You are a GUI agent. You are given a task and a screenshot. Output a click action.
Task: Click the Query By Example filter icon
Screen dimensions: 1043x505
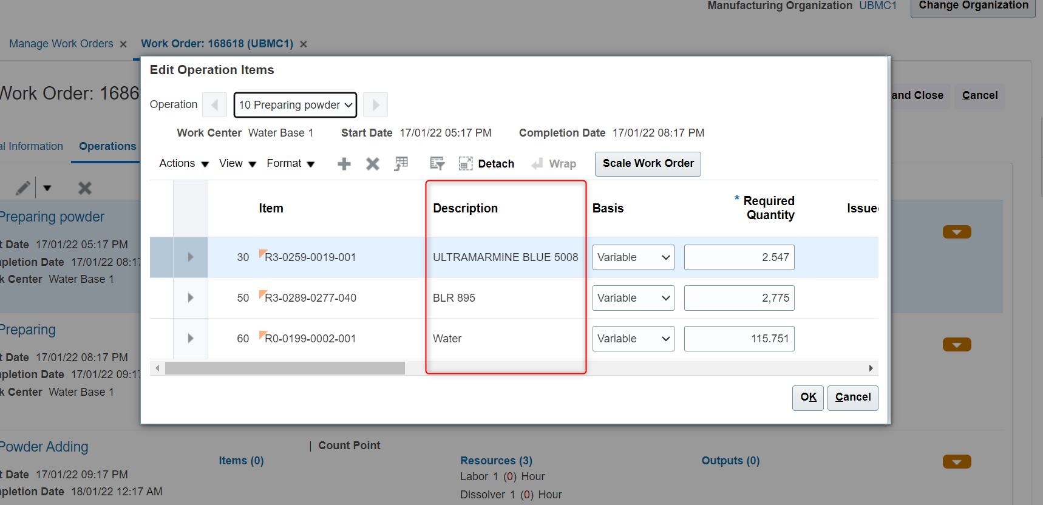[x=437, y=164]
